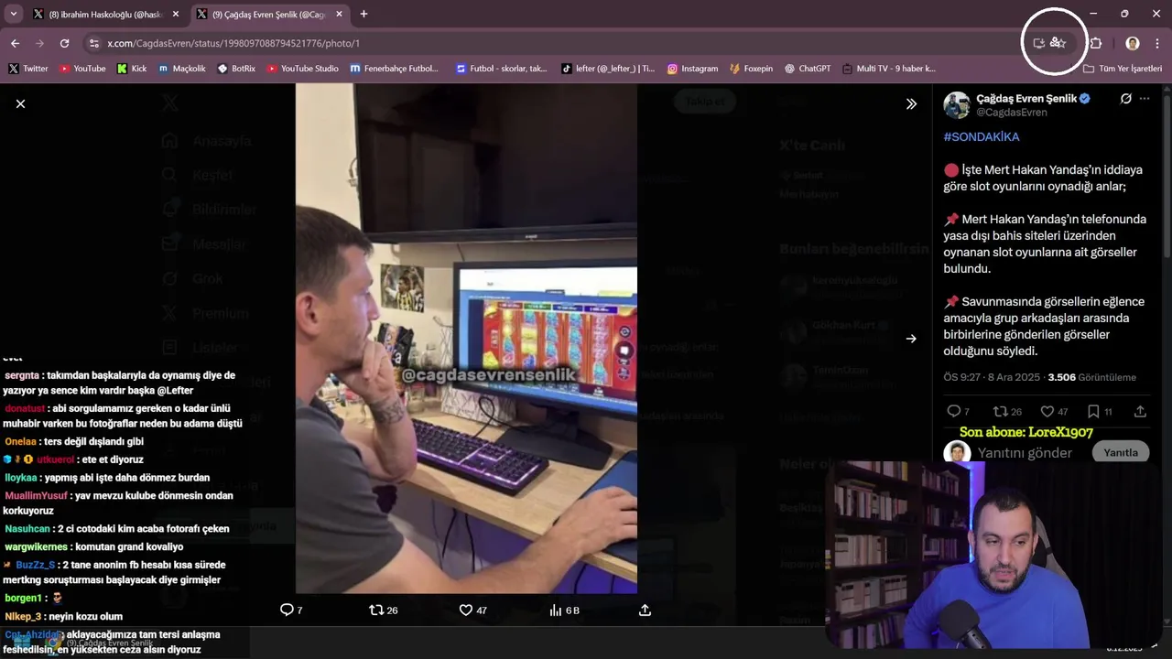Click the slot game photo

(x=466, y=339)
